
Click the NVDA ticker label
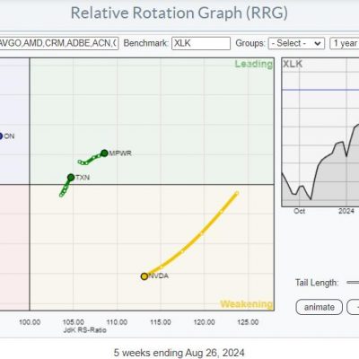coord(159,276)
